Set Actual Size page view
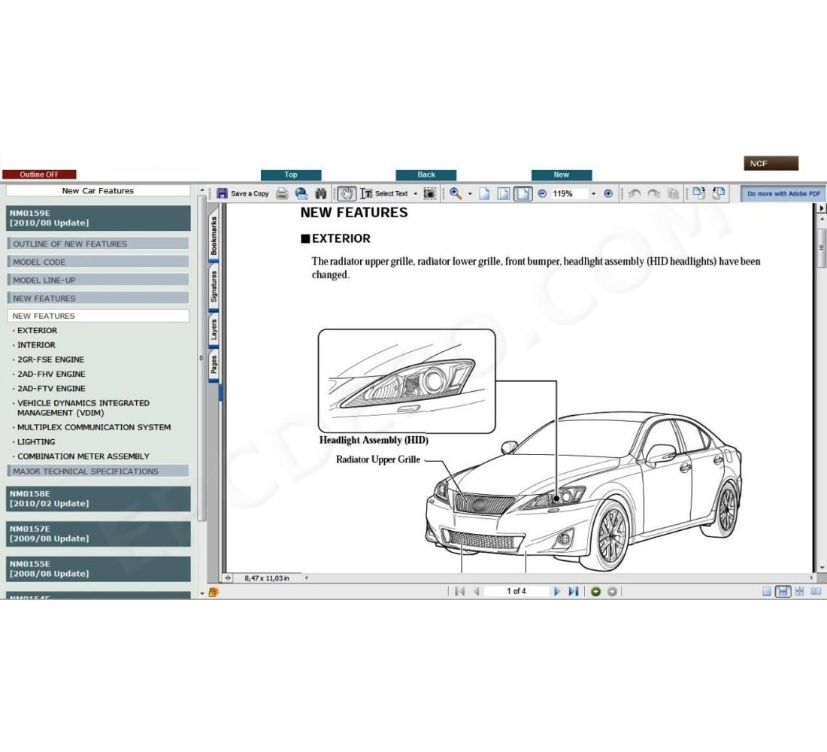 click(x=484, y=194)
